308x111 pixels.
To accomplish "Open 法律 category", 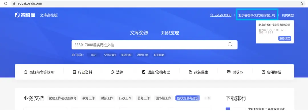I will point(117,72).
